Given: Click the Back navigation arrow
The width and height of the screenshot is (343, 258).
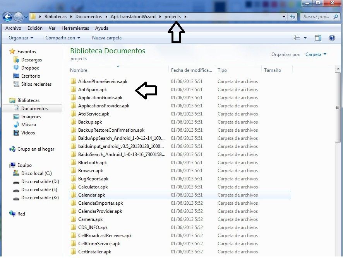Looking at the screenshot, I should (7, 17).
